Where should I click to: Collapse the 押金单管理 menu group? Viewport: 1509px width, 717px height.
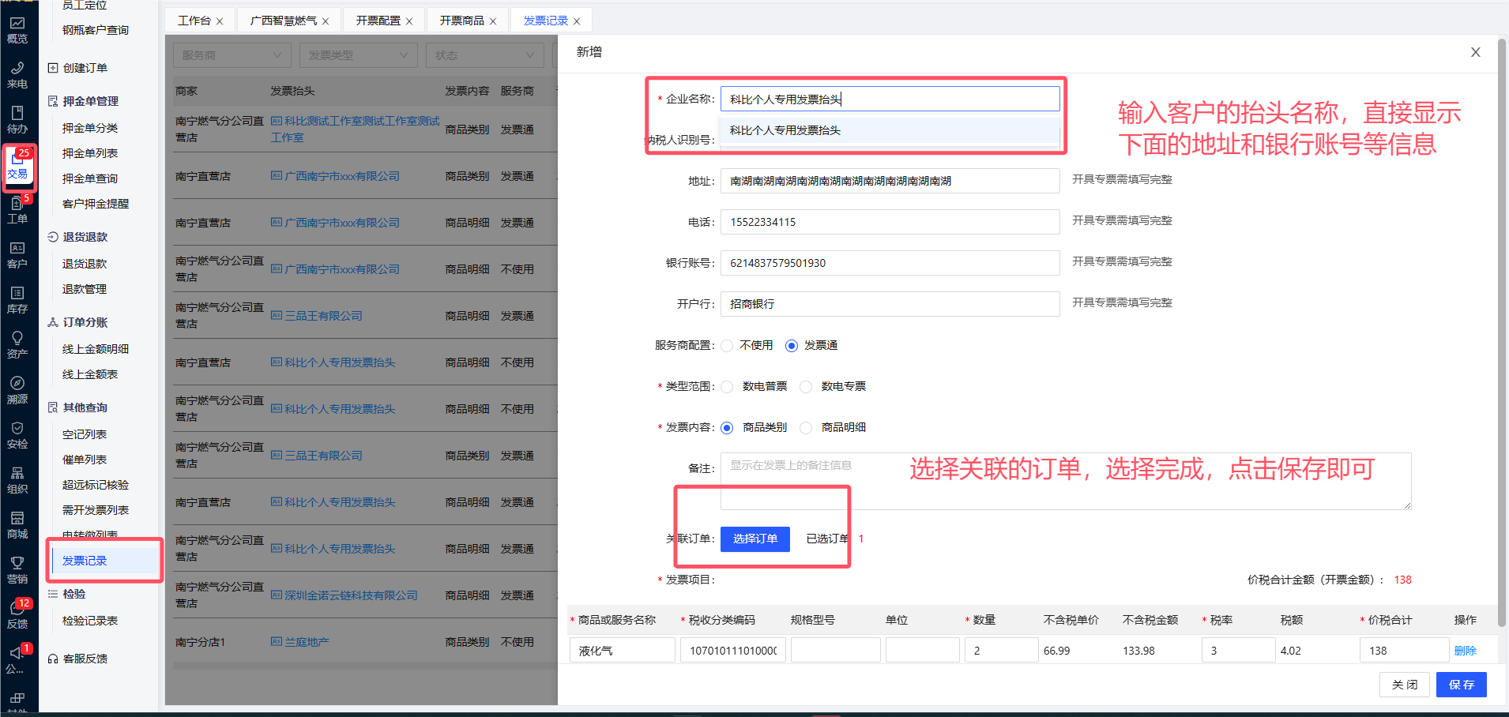pyautogui.click(x=90, y=101)
